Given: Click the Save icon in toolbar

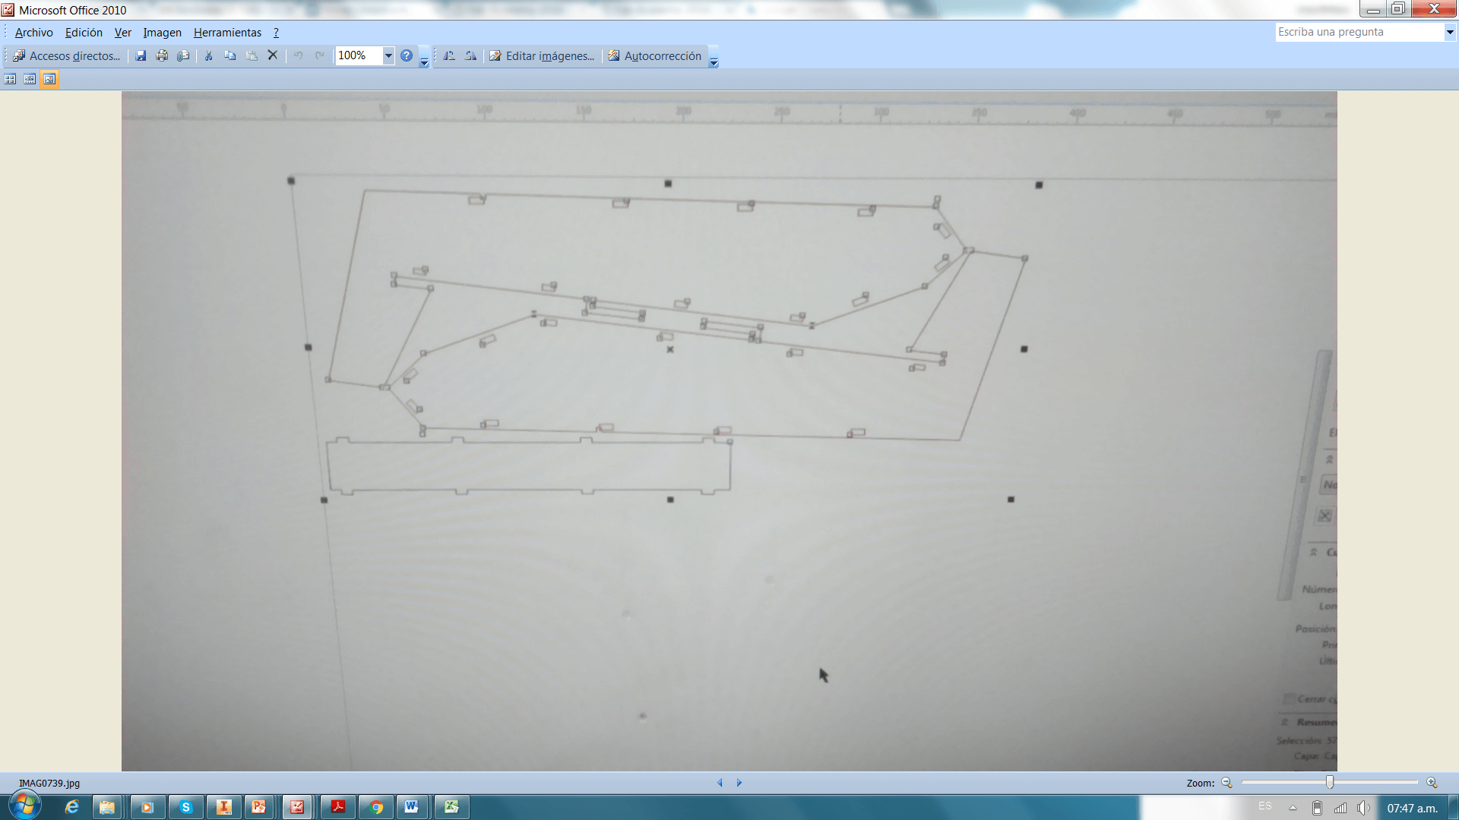Looking at the screenshot, I should pos(141,55).
